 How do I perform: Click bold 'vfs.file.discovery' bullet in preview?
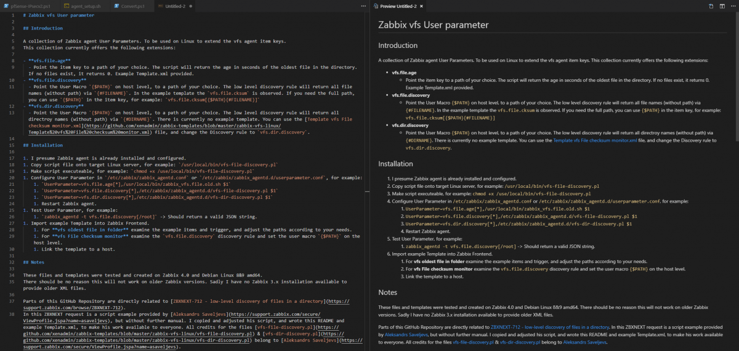pos(411,95)
